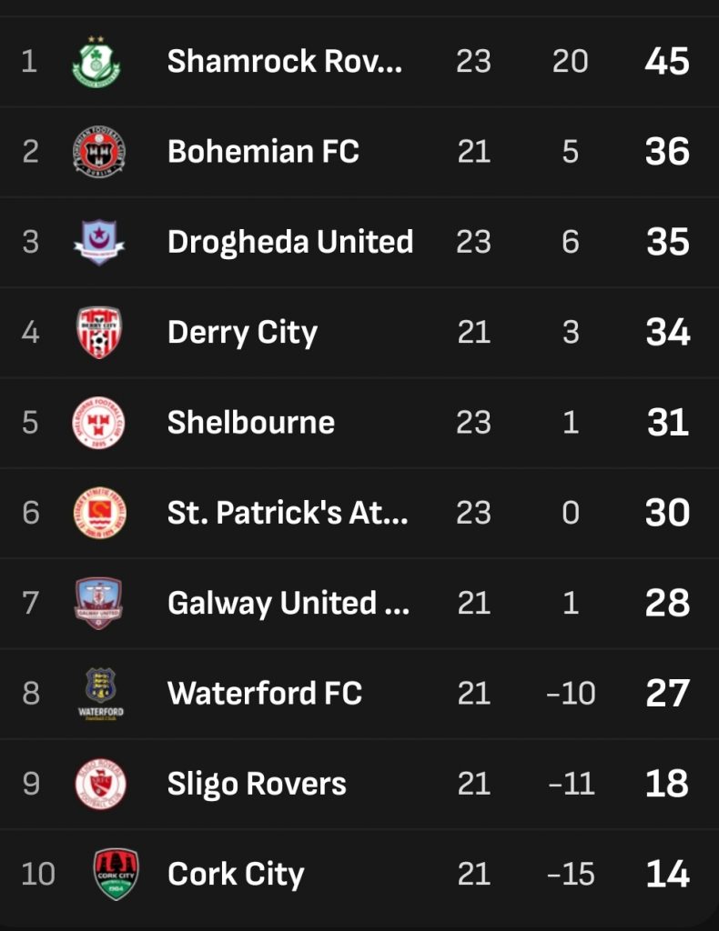Open the Bohemian FC team link
The image size is (719, 931).
pyautogui.click(x=263, y=152)
